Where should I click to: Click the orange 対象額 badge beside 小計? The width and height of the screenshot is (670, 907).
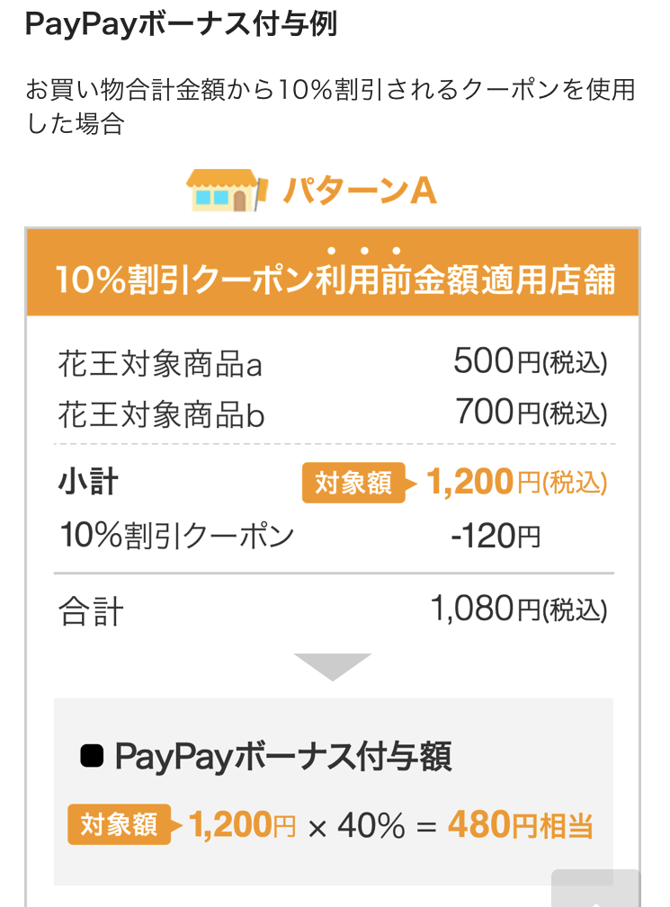coord(353,483)
